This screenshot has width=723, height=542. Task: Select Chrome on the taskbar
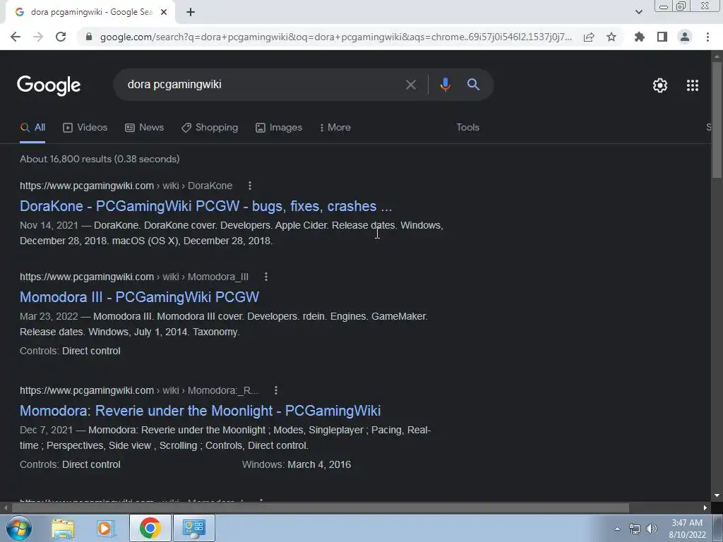[150, 528]
